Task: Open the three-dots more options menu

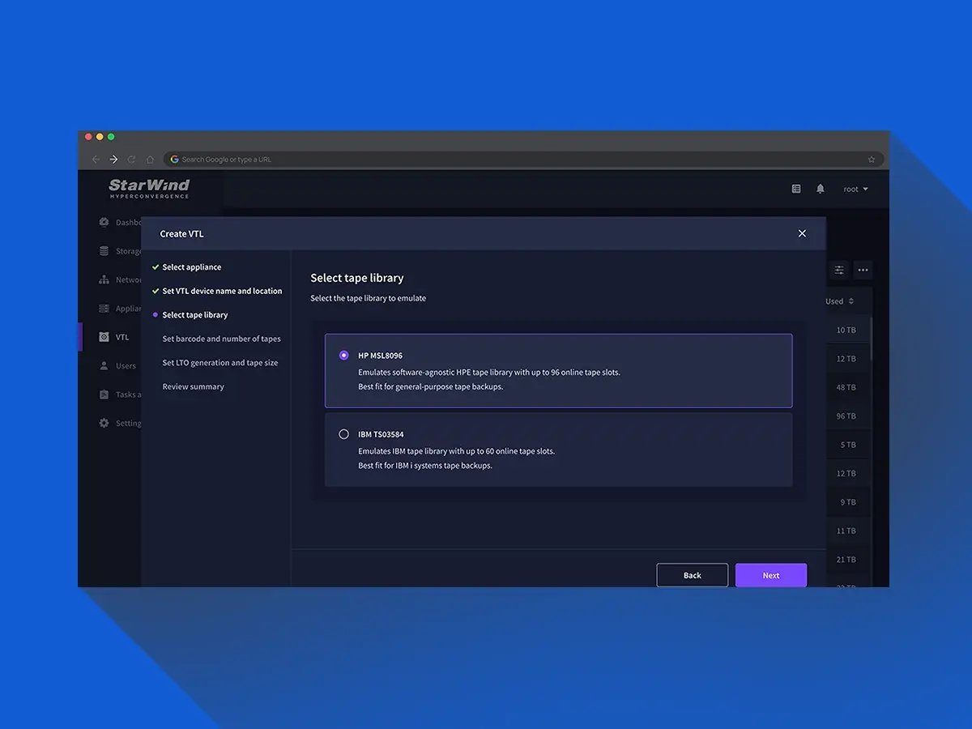Action: point(863,270)
